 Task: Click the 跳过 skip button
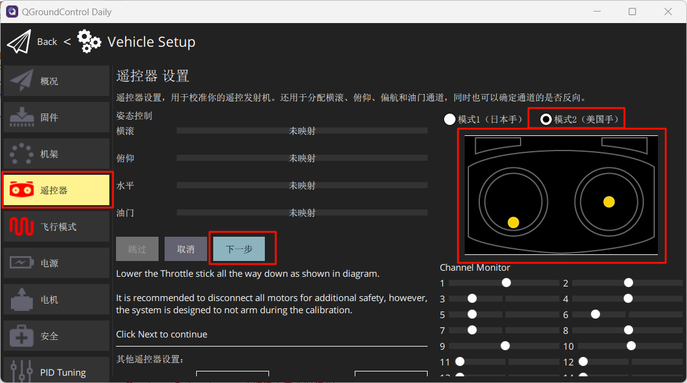tap(137, 249)
